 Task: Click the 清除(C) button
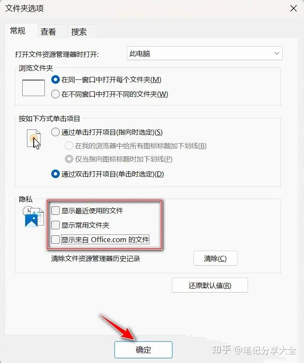tap(215, 258)
